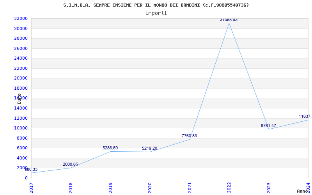Image resolution: width=312 pixels, height=195 pixels.
Task: Click x-axis year 2019
Action: pos(110,188)
